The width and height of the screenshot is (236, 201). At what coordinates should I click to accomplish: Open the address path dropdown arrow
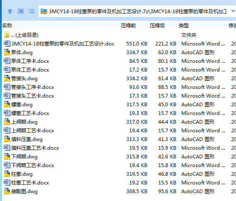tap(233, 11)
